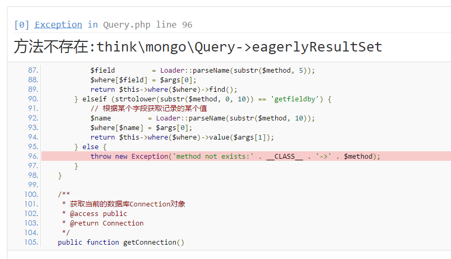Click the '} else {' line

(x=90, y=146)
